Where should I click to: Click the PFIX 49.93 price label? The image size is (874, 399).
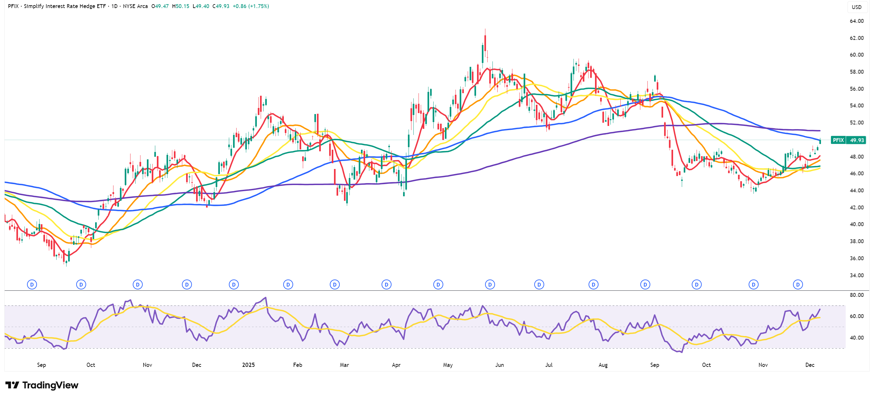click(848, 140)
